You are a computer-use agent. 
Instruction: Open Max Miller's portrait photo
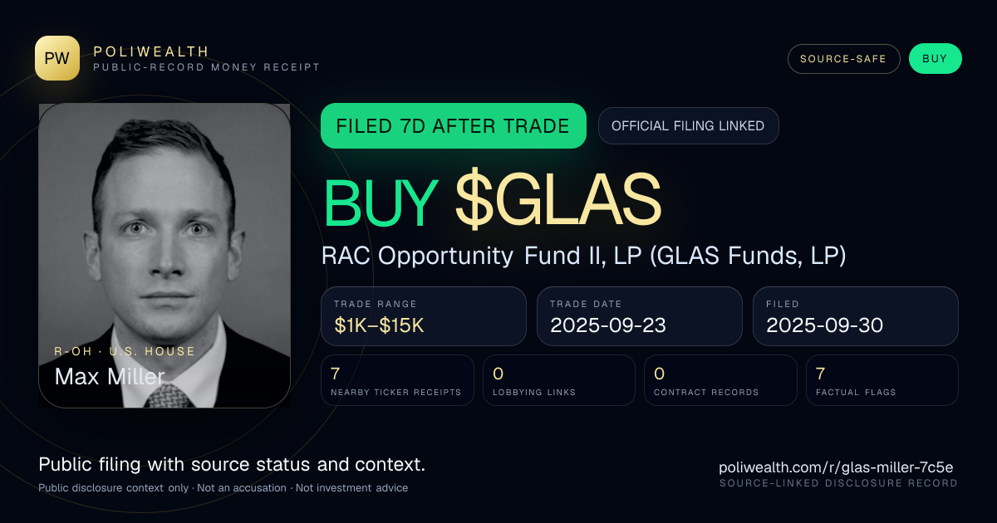(x=165, y=256)
